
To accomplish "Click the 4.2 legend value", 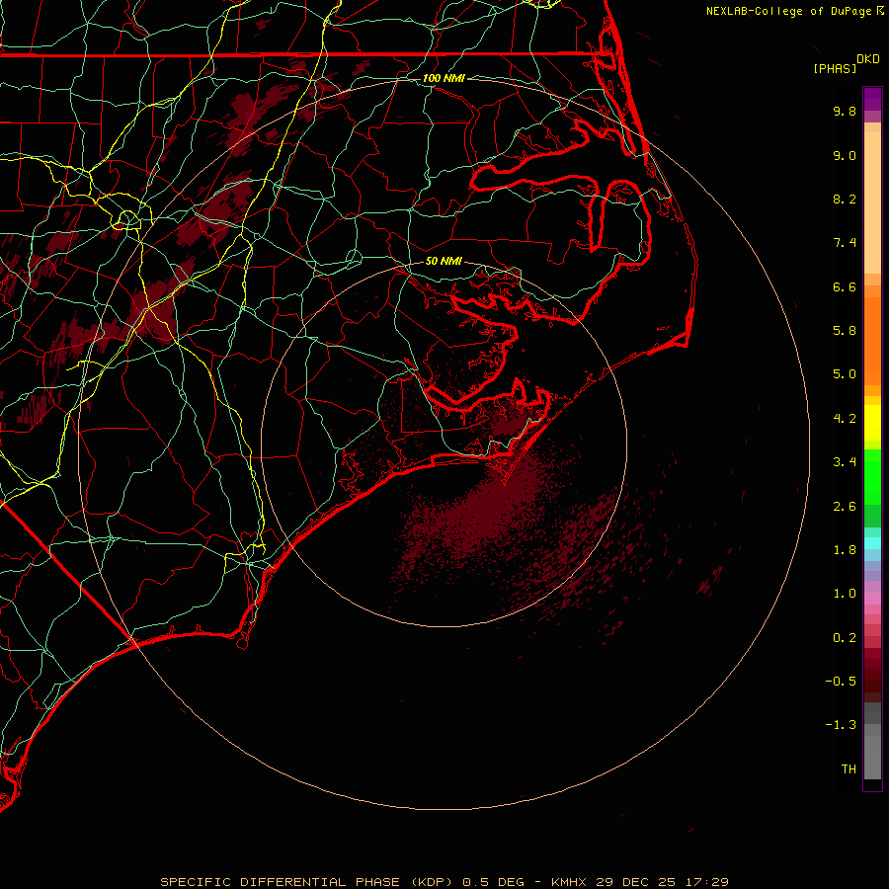I will pos(845,419).
